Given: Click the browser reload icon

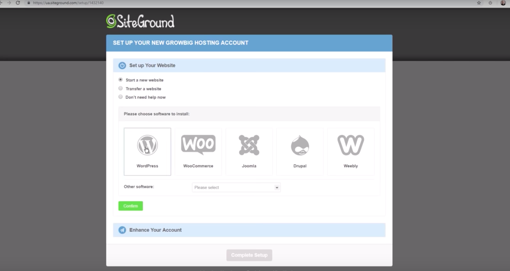Looking at the screenshot, I should (18, 3).
